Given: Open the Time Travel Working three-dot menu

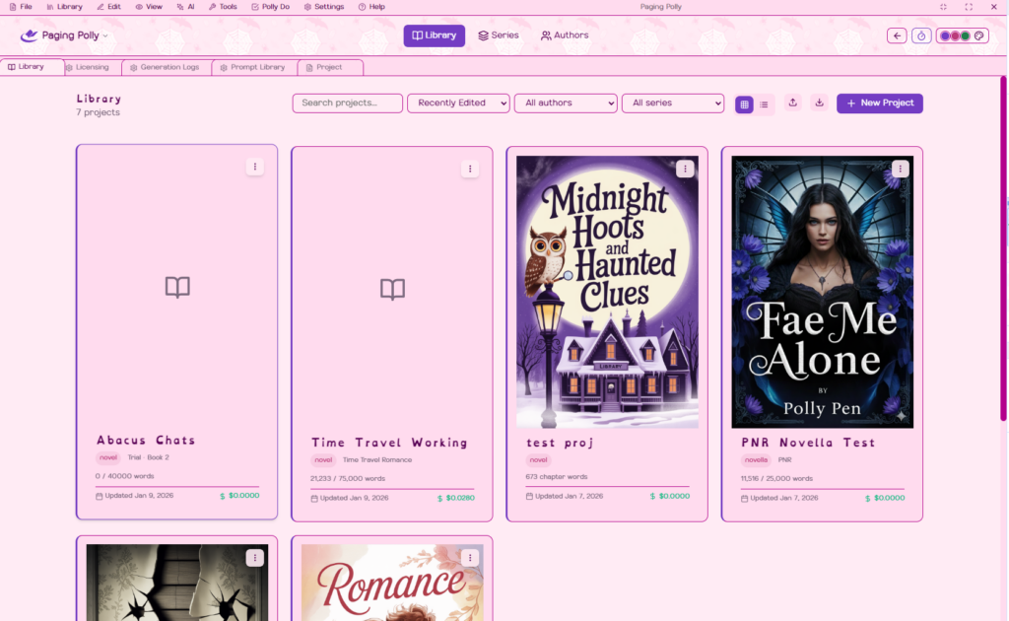Looking at the screenshot, I should point(470,169).
